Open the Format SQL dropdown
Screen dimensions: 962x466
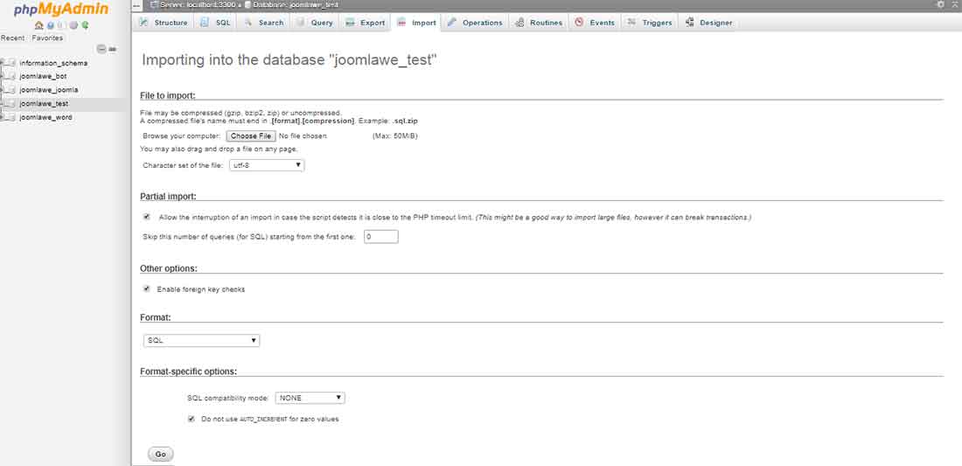point(201,340)
